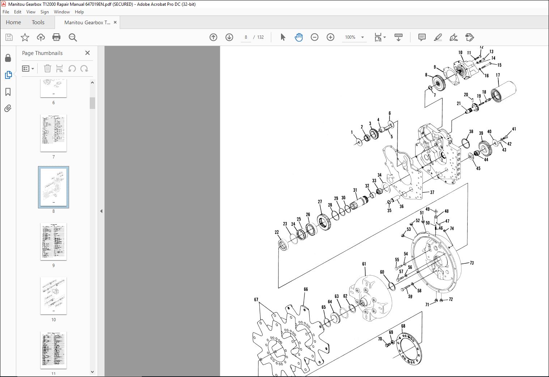
Task: Open the File menu
Action: coord(6,12)
